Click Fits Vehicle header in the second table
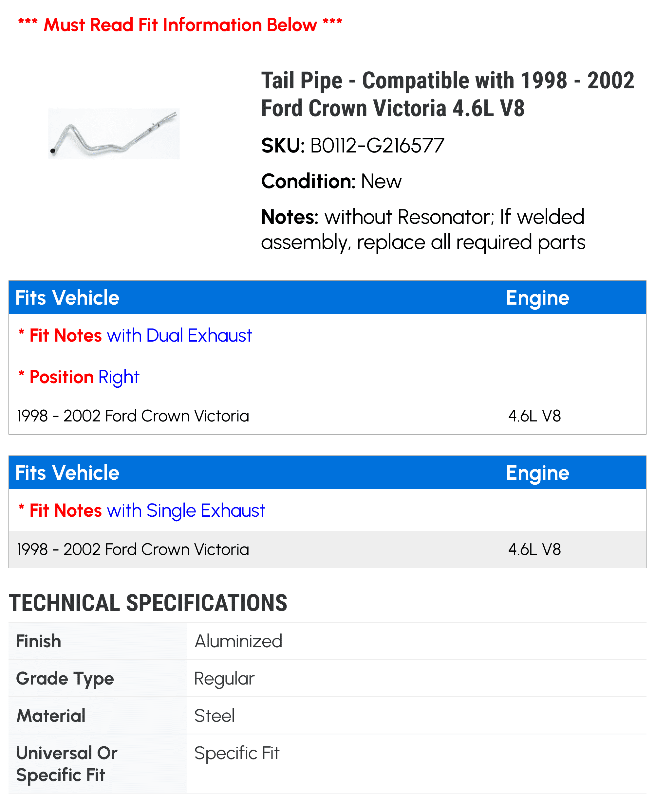Viewport: 655px width, 802px height. click(67, 472)
